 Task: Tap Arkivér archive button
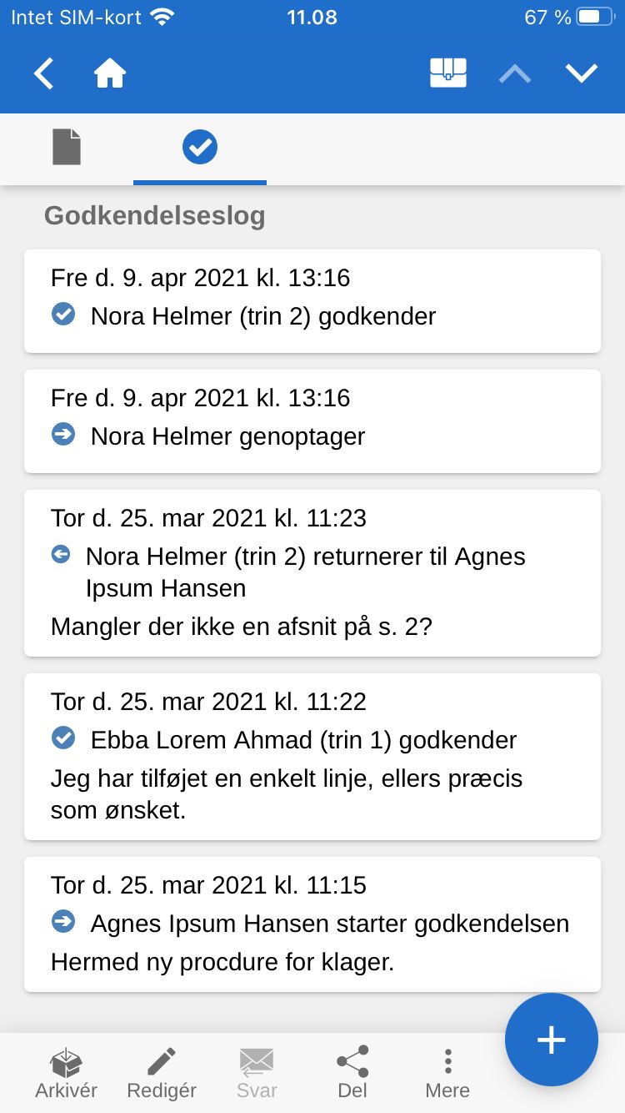click(67, 1073)
